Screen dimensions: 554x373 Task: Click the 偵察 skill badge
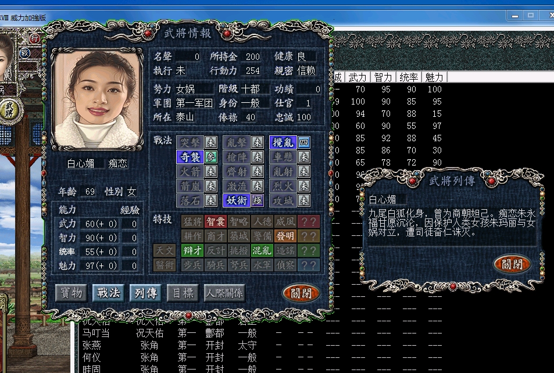point(285,265)
